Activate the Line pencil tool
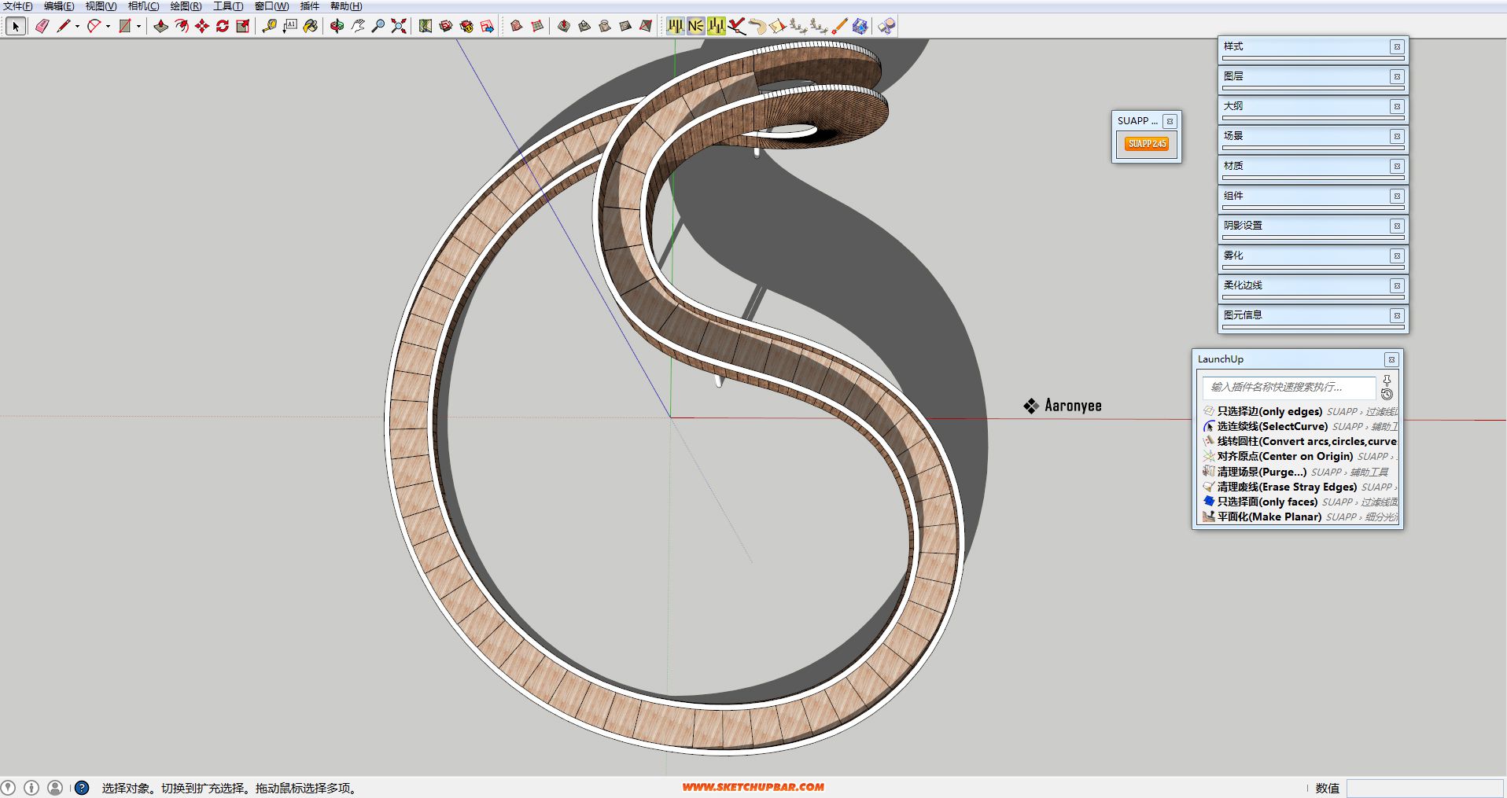This screenshot has height=798, width=1507. point(64,26)
